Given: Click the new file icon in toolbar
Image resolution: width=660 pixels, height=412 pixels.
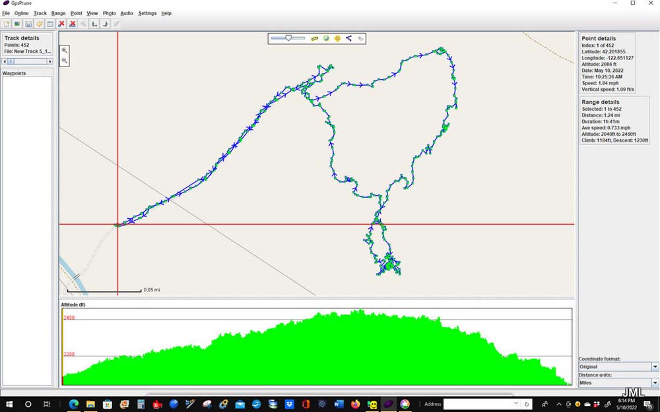Looking at the screenshot, I should 7,24.
